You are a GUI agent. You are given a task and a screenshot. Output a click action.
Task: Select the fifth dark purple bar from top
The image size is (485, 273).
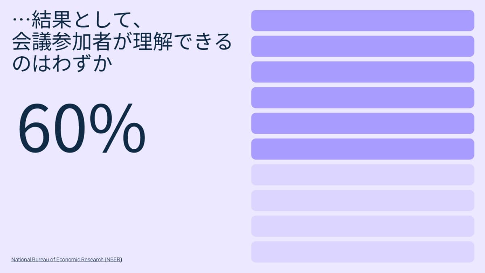tap(363, 123)
